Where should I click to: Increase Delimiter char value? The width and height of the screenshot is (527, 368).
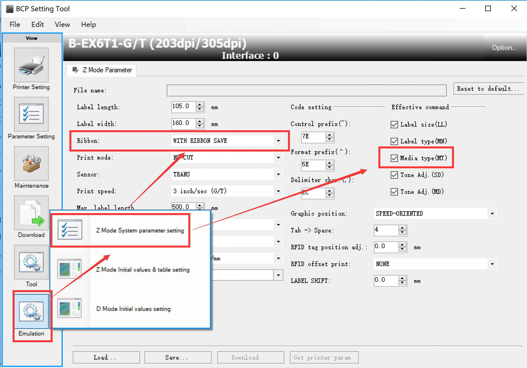coord(330,191)
